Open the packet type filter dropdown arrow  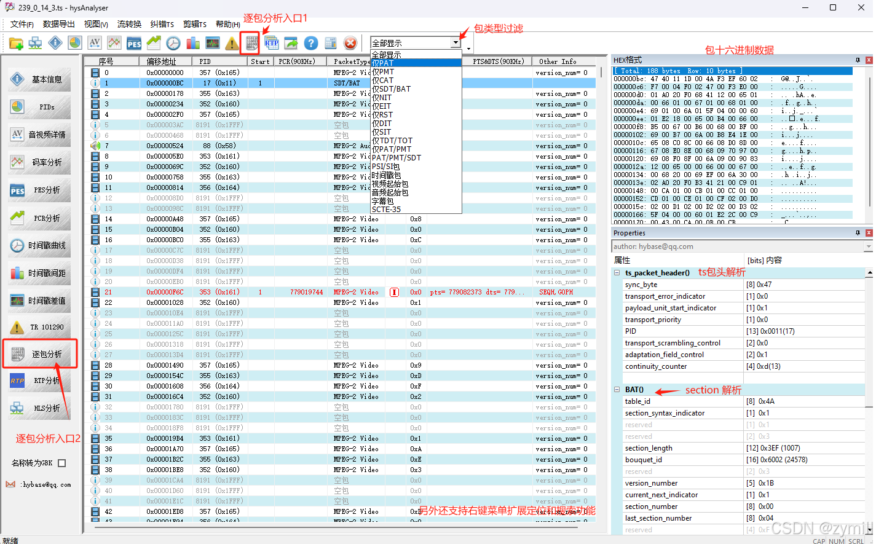click(456, 42)
